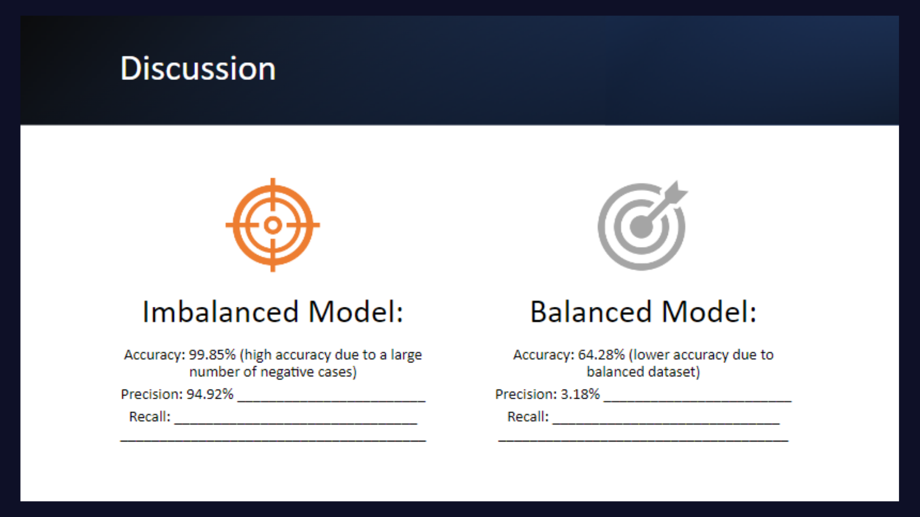The width and height of the screenshot is (920, 517).
Task: Click the Imbalanced Model heading
Action: pos(273,312)
